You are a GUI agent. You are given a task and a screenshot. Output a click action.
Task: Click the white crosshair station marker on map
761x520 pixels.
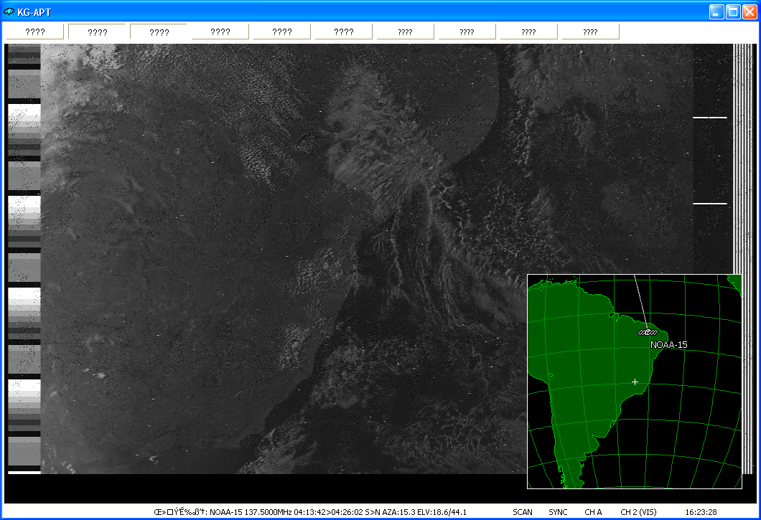point(635,382)
